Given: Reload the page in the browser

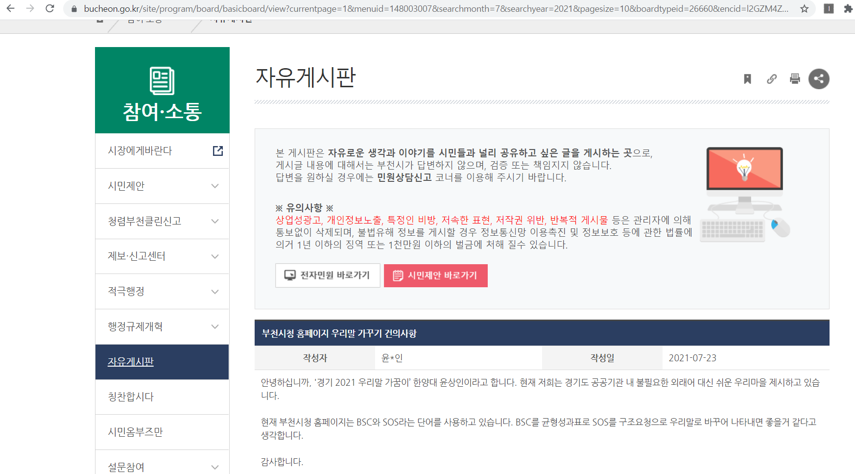Looking at the screenshot, I should pyautogui.click(x=50, y=8).
